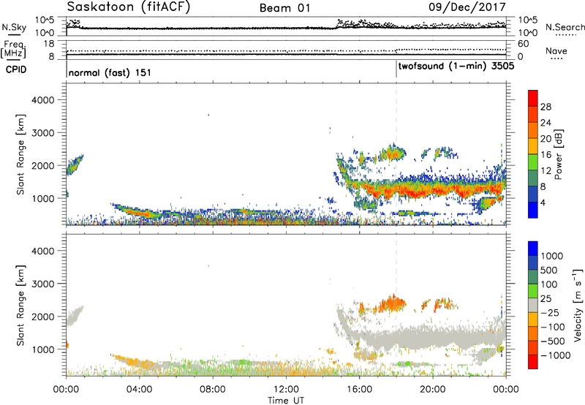Click the '60' Nave axis tick
Image resolution: width=585 pixels, height=405 pixels.
click(x=524, y=44)
